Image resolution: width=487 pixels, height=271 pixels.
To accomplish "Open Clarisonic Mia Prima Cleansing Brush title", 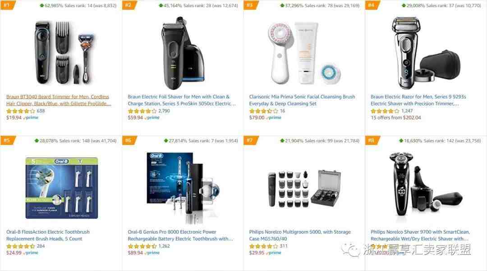I will (302, 100).
